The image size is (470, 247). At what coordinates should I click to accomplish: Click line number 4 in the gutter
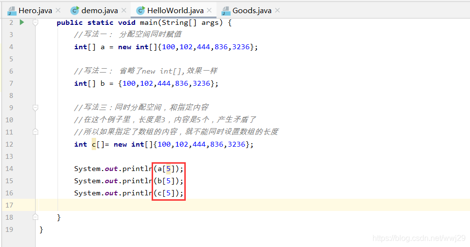tap(11, 47)
